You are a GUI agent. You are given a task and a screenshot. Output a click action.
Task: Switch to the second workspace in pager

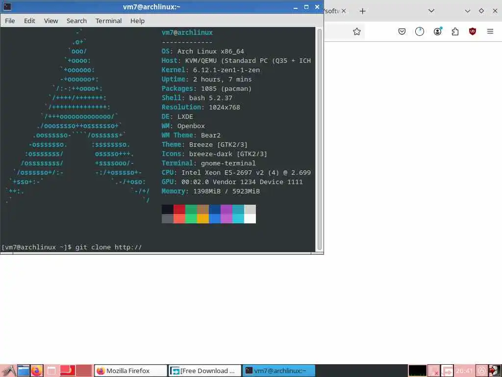(84, 371)
